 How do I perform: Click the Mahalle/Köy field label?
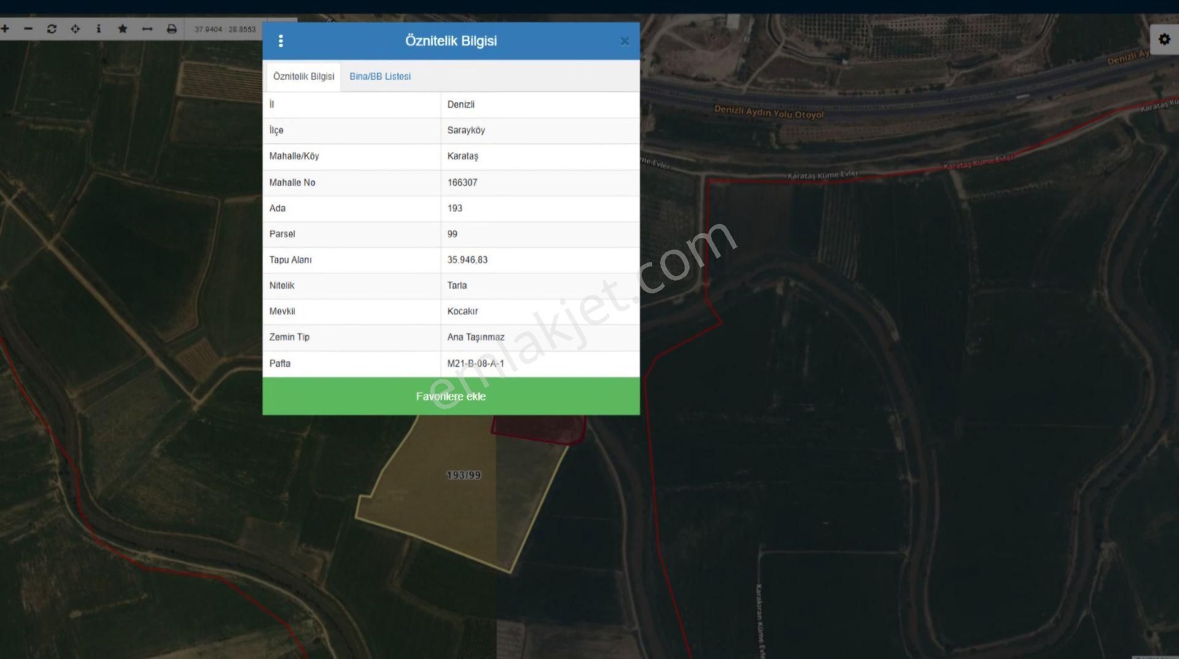294,156
